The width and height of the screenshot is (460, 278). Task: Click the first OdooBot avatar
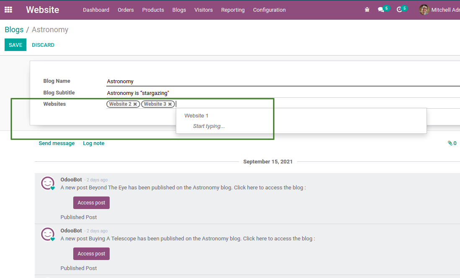tap(48, 183)
